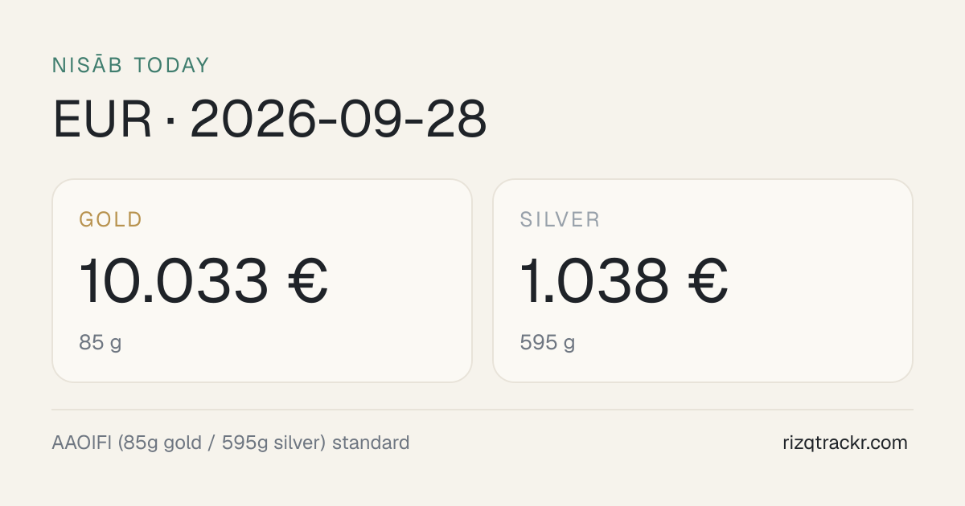The image size is (965, 506).
Task: Click the euro symbol in gold card
Action: [308, 281]
